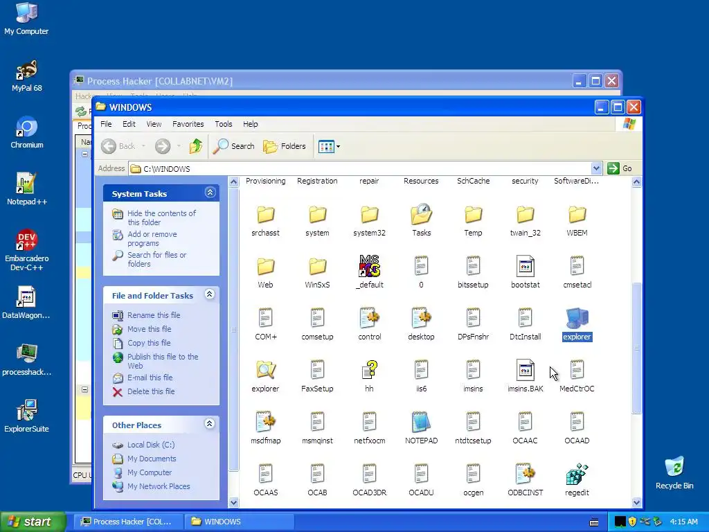Open Local Disk (C:) in Other Places
709x532 pixels.
click(150, 445)
